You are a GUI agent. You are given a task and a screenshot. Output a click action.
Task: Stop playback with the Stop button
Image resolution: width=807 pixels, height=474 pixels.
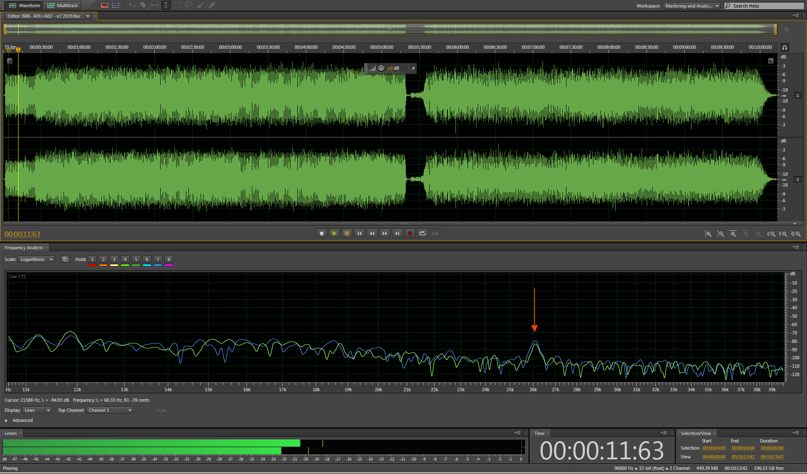(x=322, y=234)
